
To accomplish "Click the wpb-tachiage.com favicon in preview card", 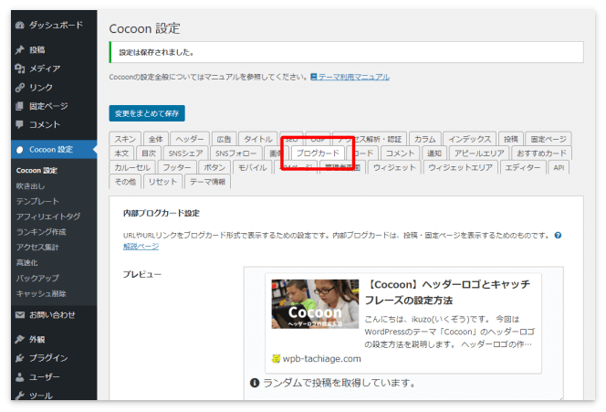I will [x=276, y=359].
